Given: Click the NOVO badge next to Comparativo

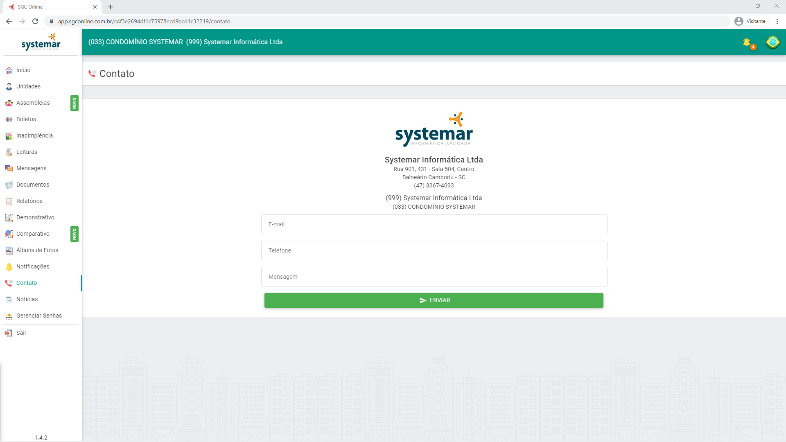Looking at the screenshot, I should click(x=74, y=234).
